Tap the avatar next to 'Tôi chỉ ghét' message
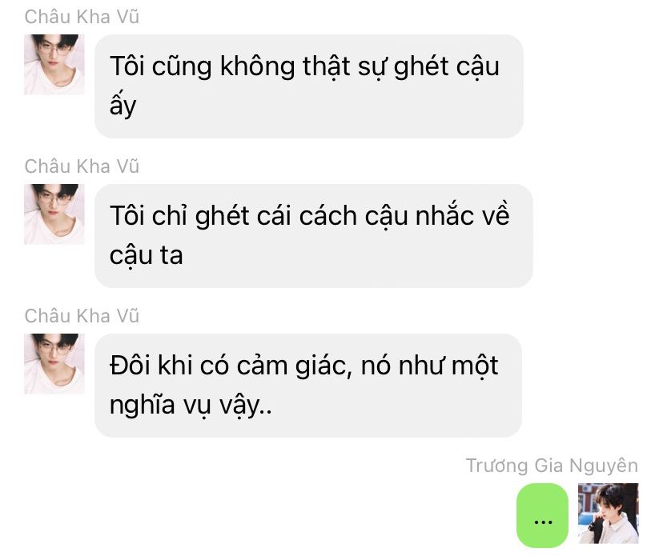This screenshot has height=556, width=663. [54, 214]
